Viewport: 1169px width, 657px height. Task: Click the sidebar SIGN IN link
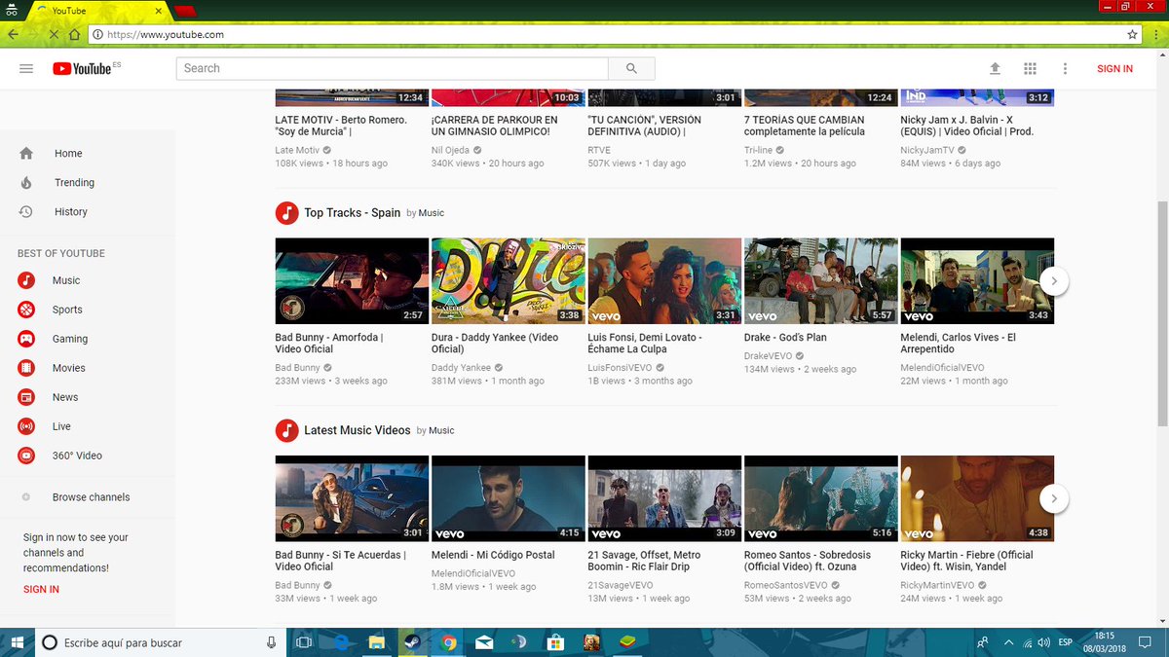[x=41, y=589]
